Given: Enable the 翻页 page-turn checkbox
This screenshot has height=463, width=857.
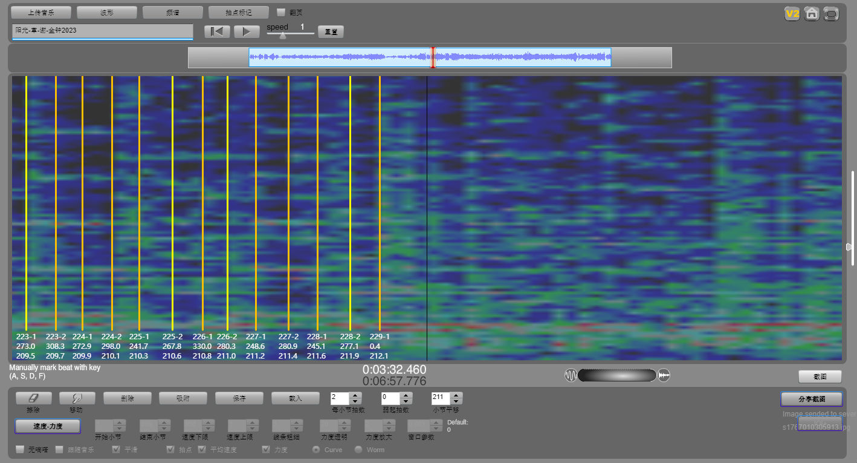Looking at the screenshot, I should [x=281, y=12].
